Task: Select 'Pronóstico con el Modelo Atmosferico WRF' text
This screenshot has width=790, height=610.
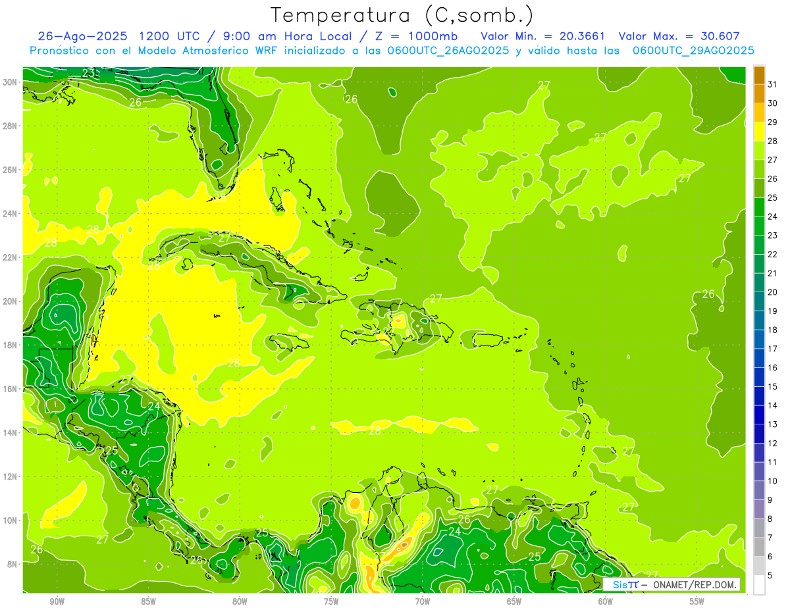Action: coord(154,50)
